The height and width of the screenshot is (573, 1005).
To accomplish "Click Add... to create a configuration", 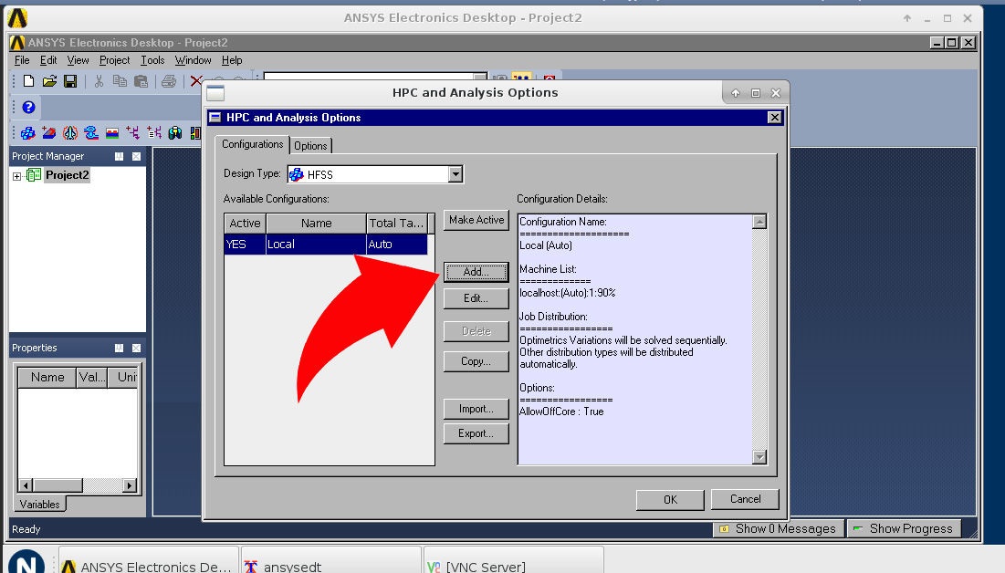I will (476, 272).
